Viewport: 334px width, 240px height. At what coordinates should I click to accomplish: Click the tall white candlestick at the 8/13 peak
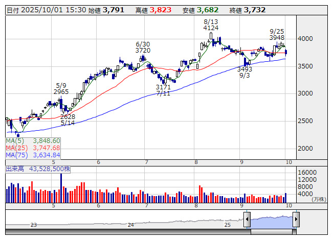[x=211, y=36]
